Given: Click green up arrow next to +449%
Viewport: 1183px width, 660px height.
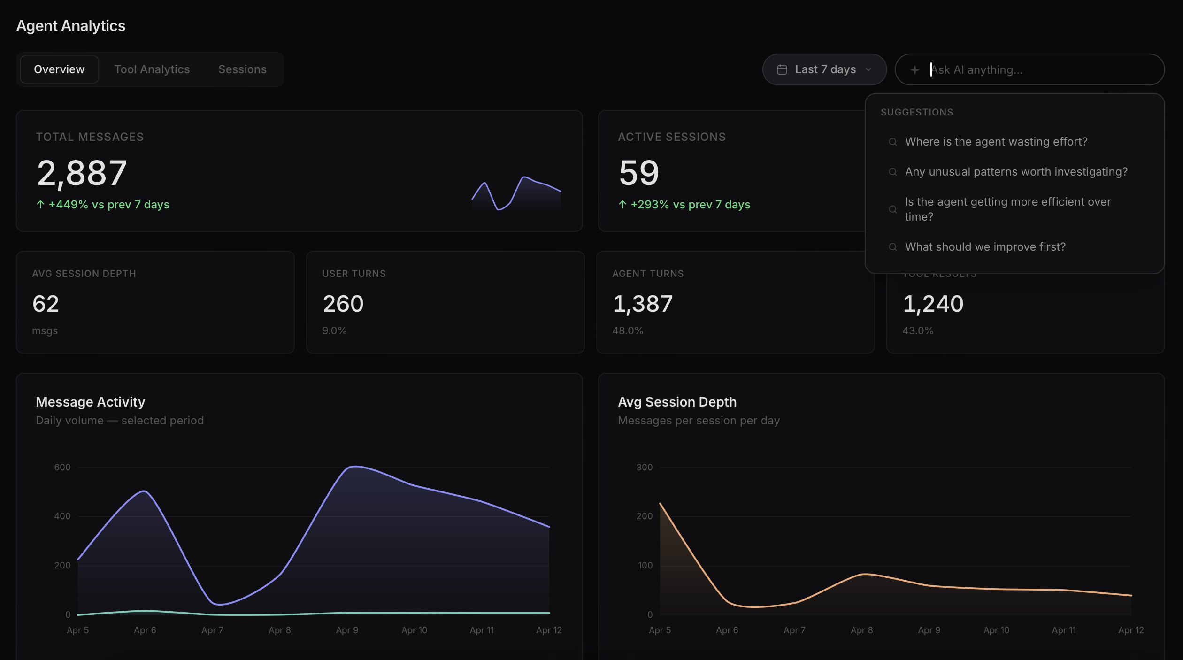Looking at the screenshot, I should [x=40, y=205].
